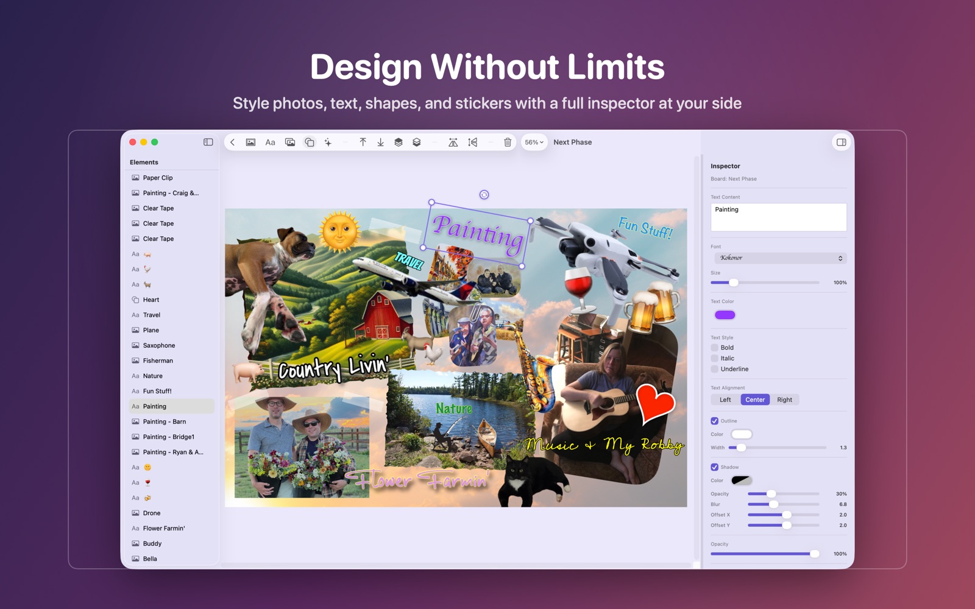This screenshot has height=609, width=975.
Task: Select Heart in the Elements list
Action: point(172,300)
